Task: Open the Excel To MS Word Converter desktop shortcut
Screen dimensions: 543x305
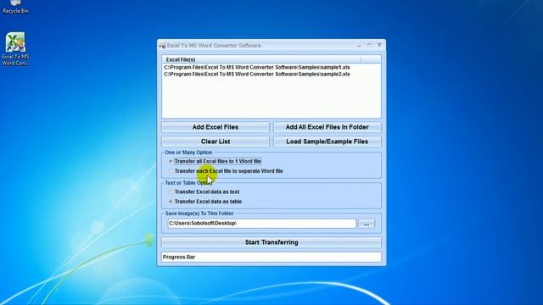Action: pos(15,49)
